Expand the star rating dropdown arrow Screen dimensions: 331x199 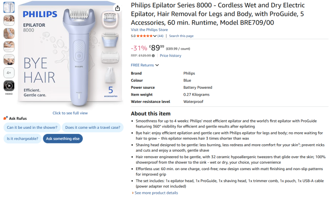155,36
